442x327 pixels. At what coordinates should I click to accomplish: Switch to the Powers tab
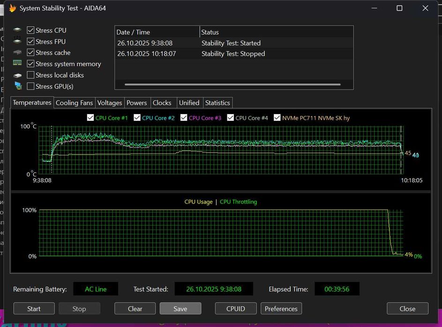pyautogui.click(x=137, y=103)
